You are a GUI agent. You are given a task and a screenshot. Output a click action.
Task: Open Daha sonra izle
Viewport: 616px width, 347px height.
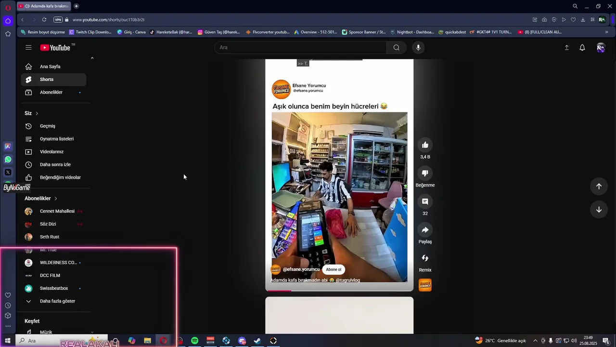tap(53, 164)
